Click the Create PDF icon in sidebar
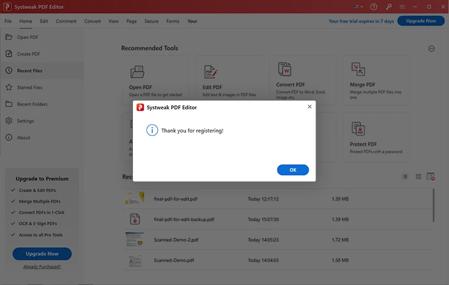The image size is (449, 285). pyautogui.click(x=9, y=54)
